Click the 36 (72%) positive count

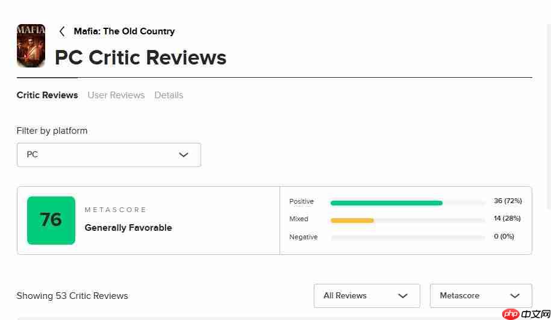pos(507,201)
